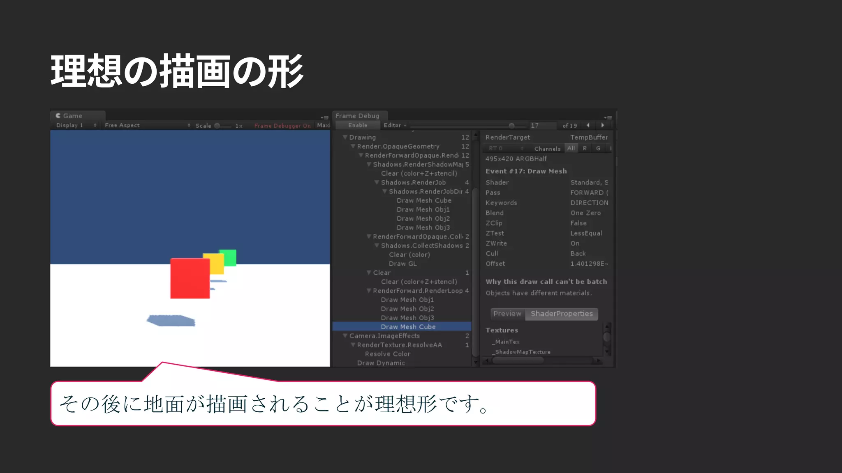Collapse the Camera.ImageEffects node

345,336
